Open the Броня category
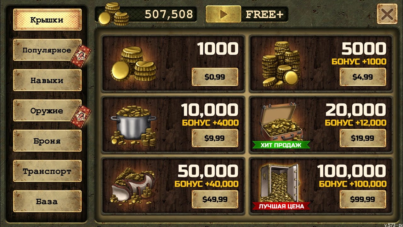 pos(47,141)
